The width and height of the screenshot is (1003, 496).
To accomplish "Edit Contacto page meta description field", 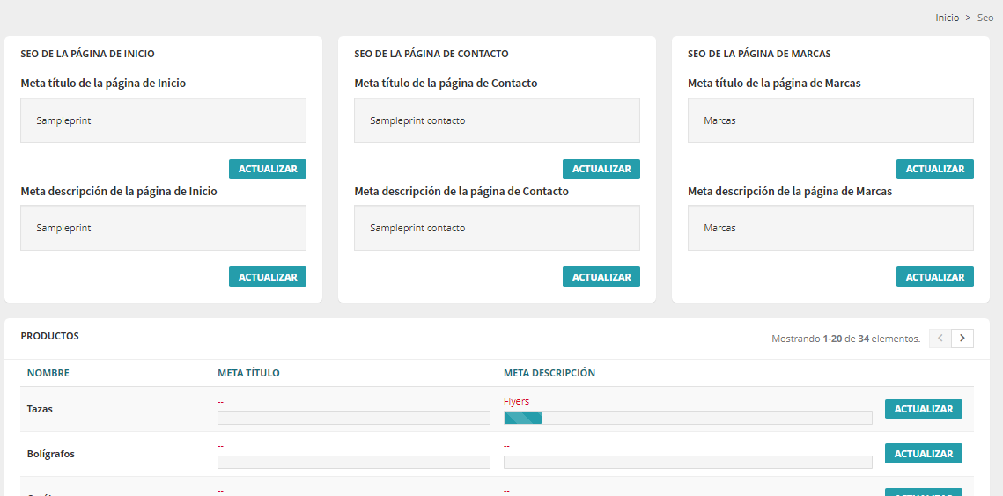I will coord(497,228).
